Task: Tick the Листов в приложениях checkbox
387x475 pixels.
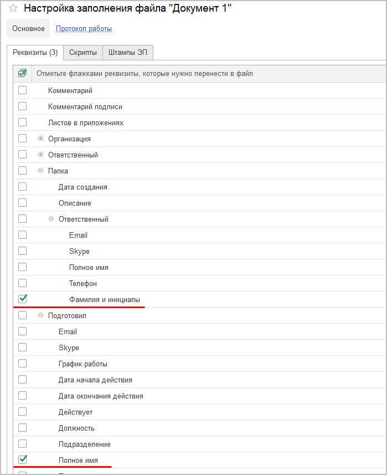Action: pyautogui.click(x=23, y=122)
